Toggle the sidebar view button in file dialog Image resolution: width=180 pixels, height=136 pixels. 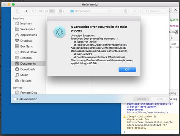[x=17, y=11]
